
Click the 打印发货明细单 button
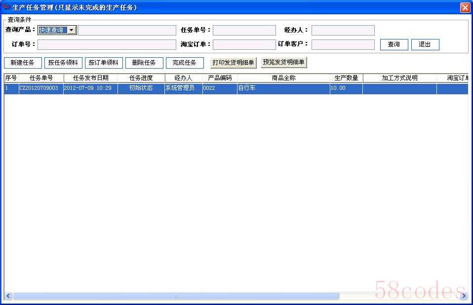(x=234, y=63)
